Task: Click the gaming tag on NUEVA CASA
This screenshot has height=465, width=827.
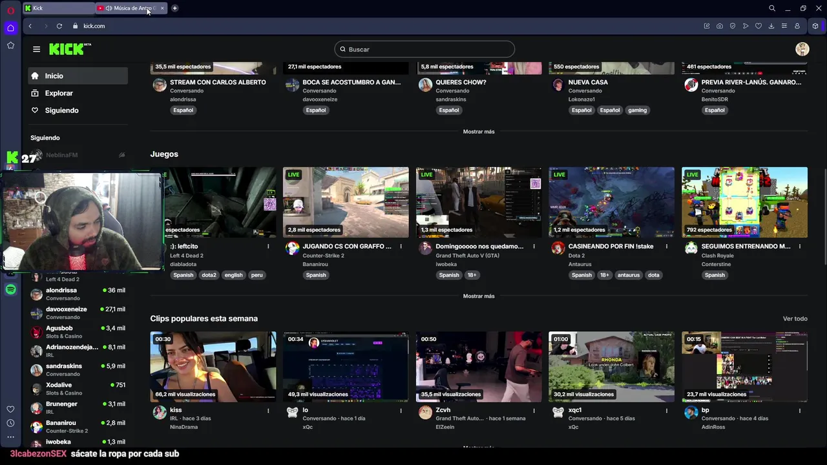Action: [x=637, y=110]
